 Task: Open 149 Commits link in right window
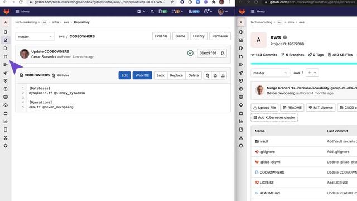(x=264, y=55)
